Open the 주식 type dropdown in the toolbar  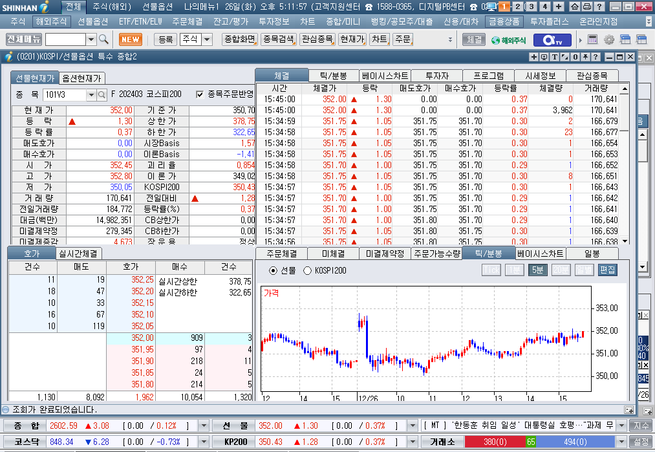(207, 39)
